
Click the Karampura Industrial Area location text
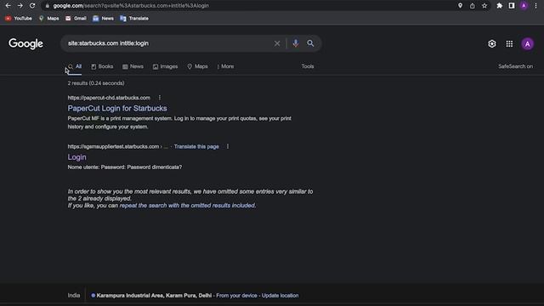tap(154, 296)
